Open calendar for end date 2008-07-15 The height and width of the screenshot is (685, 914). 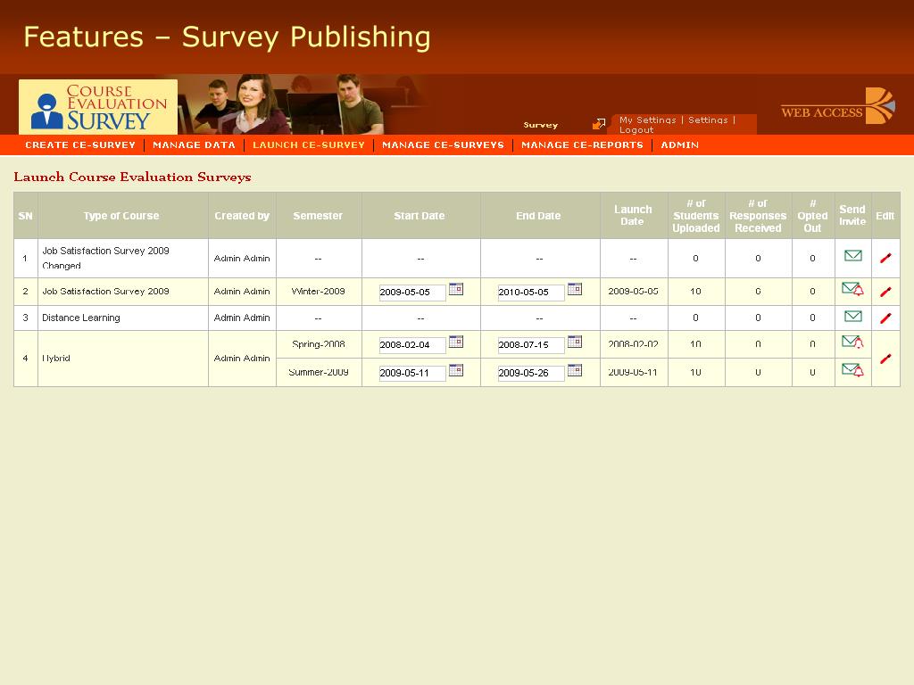575,342
